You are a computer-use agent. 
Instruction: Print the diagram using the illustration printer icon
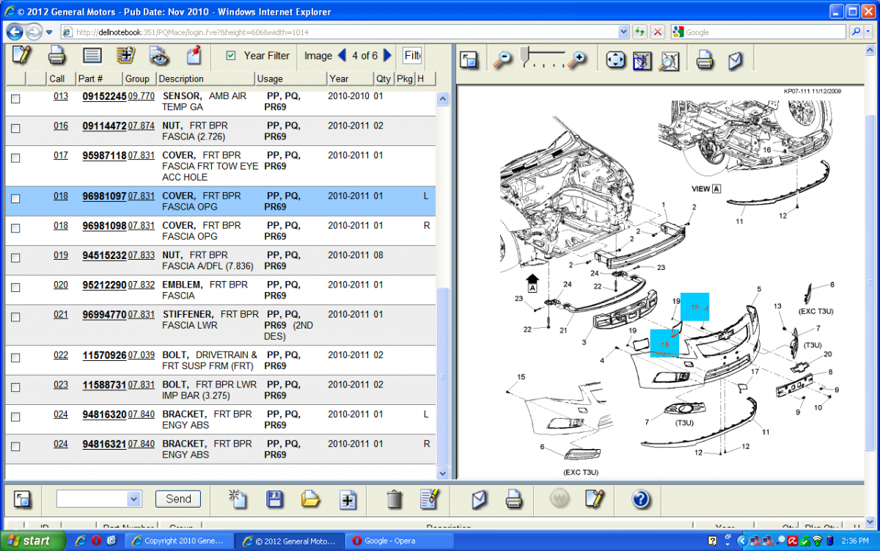tap(705, 60)
